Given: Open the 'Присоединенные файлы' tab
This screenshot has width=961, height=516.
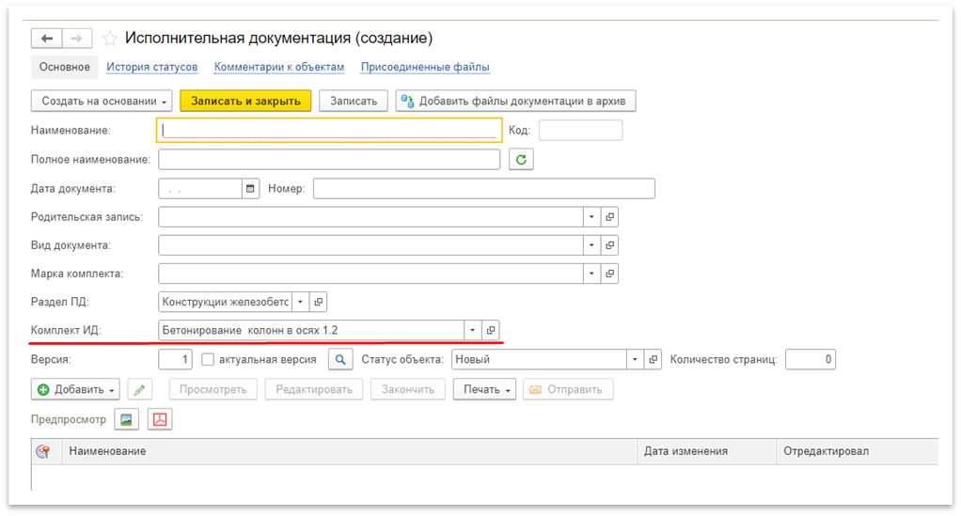Looking at the screenshot, I should [425, 68].
